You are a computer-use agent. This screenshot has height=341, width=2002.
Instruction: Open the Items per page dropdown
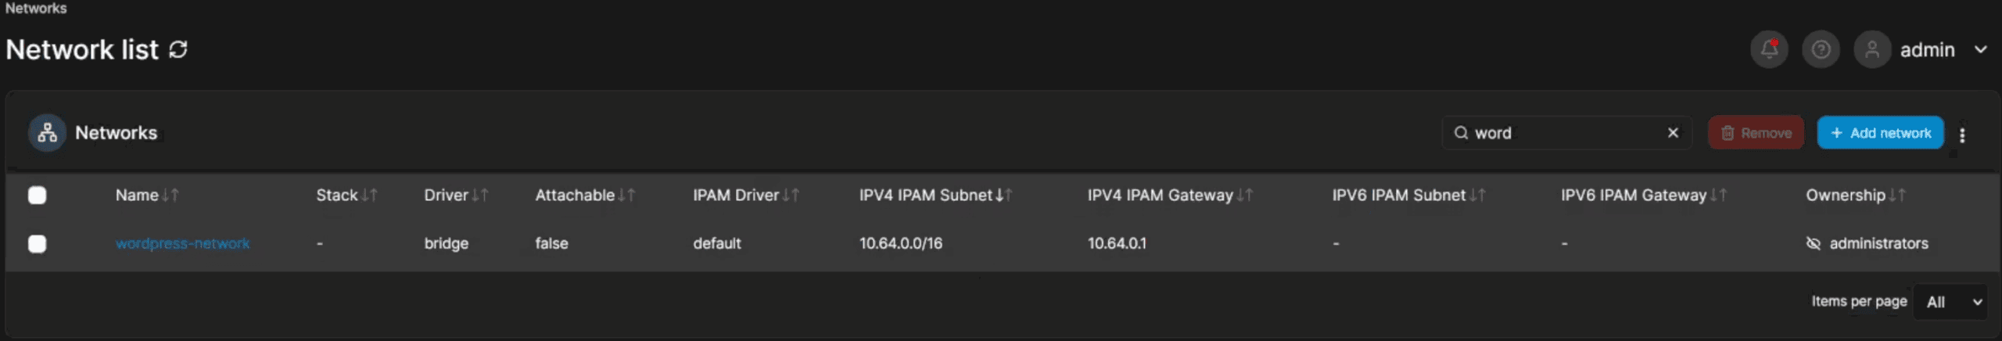(1952, 302)
